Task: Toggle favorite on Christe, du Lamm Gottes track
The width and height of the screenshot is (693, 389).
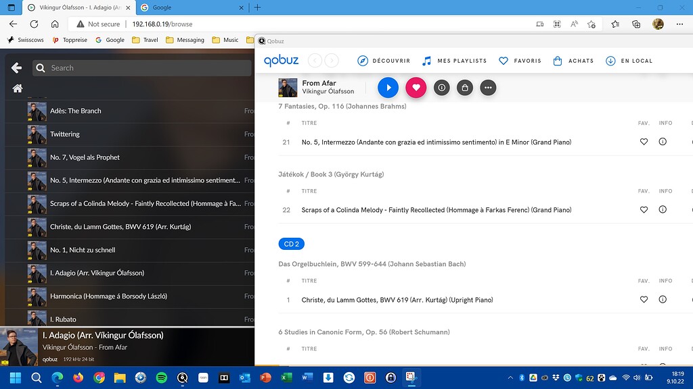Action: pos(644,299)
